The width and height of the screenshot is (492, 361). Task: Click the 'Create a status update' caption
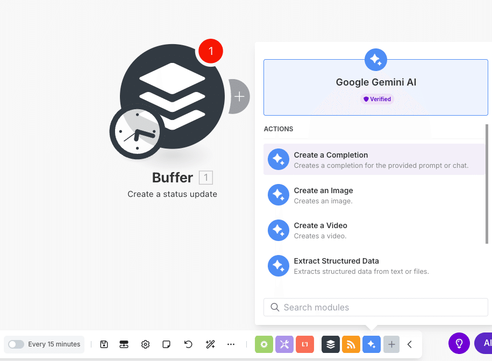click(172, 194)
